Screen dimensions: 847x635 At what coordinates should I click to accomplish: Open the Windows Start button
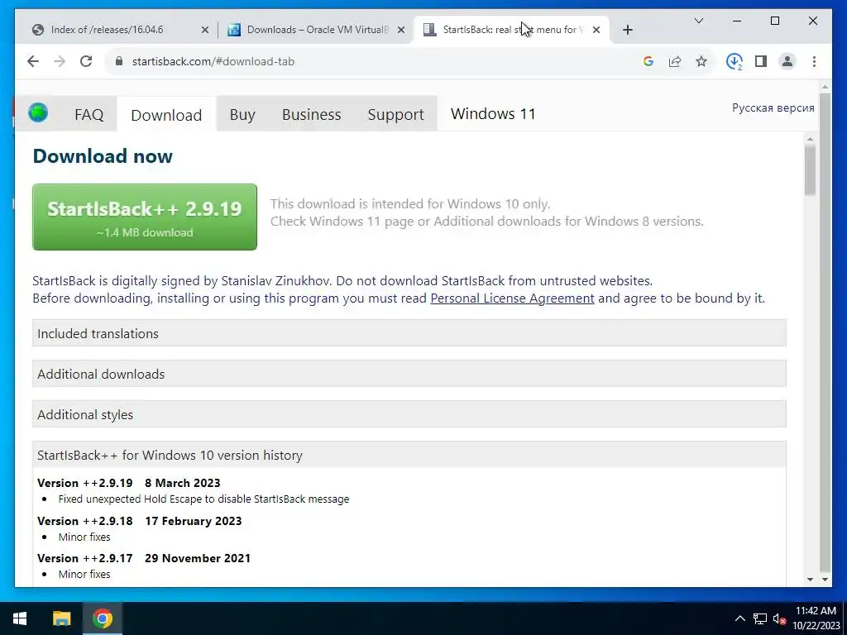point(20,618)
